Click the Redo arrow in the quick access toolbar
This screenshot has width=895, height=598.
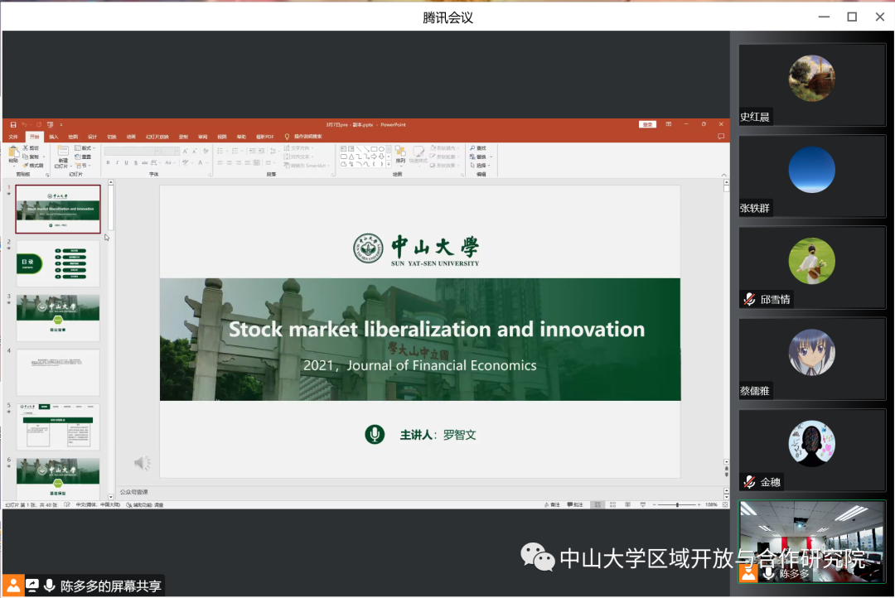pyautogui.click(x=39, y=124)
